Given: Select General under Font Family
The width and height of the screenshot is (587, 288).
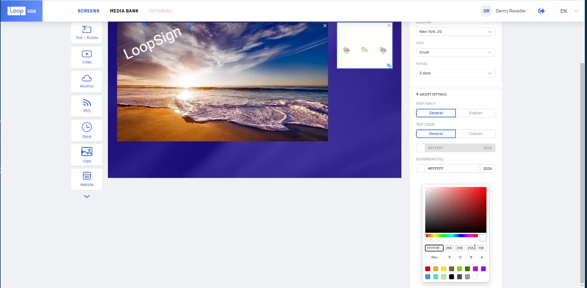Looking at the screenshot, I should coord(436,113).
